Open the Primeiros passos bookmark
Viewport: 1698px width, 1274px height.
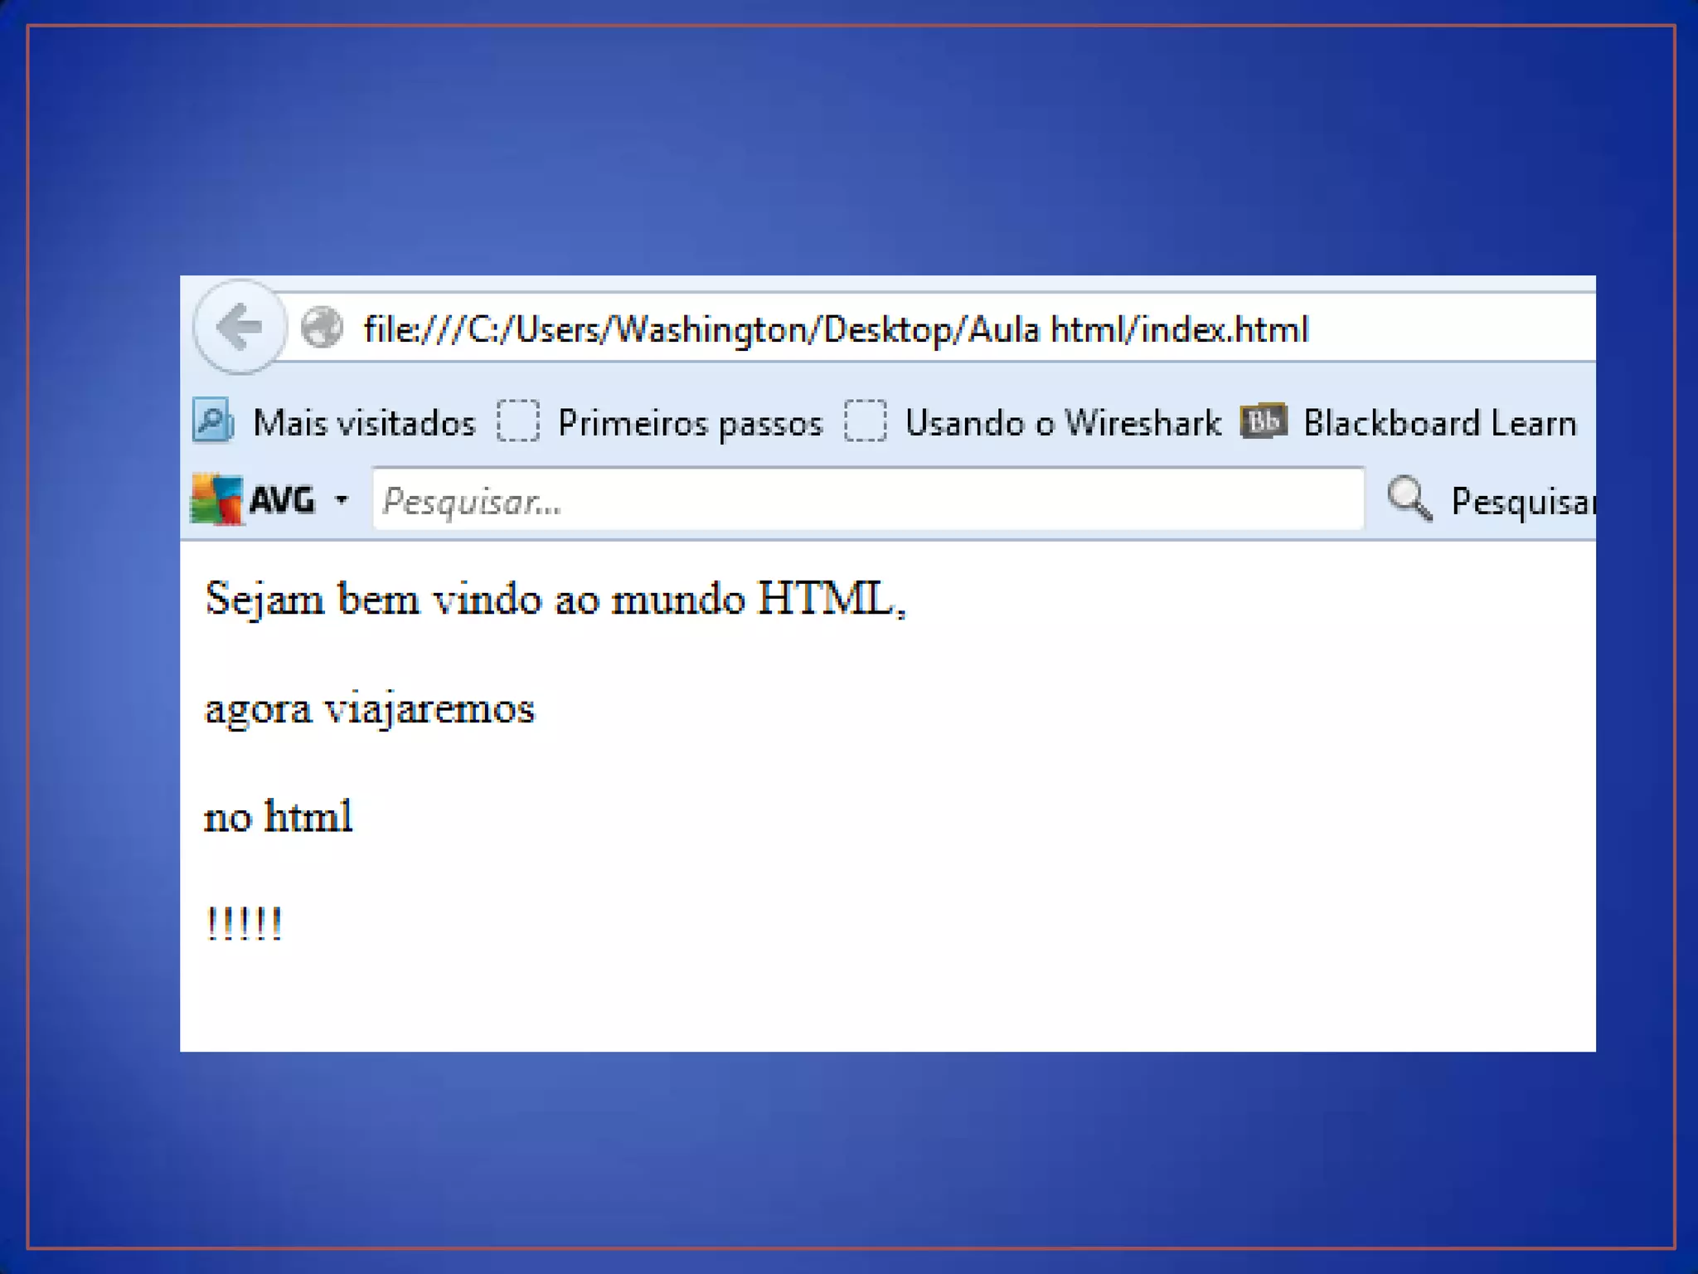(690, 423)
